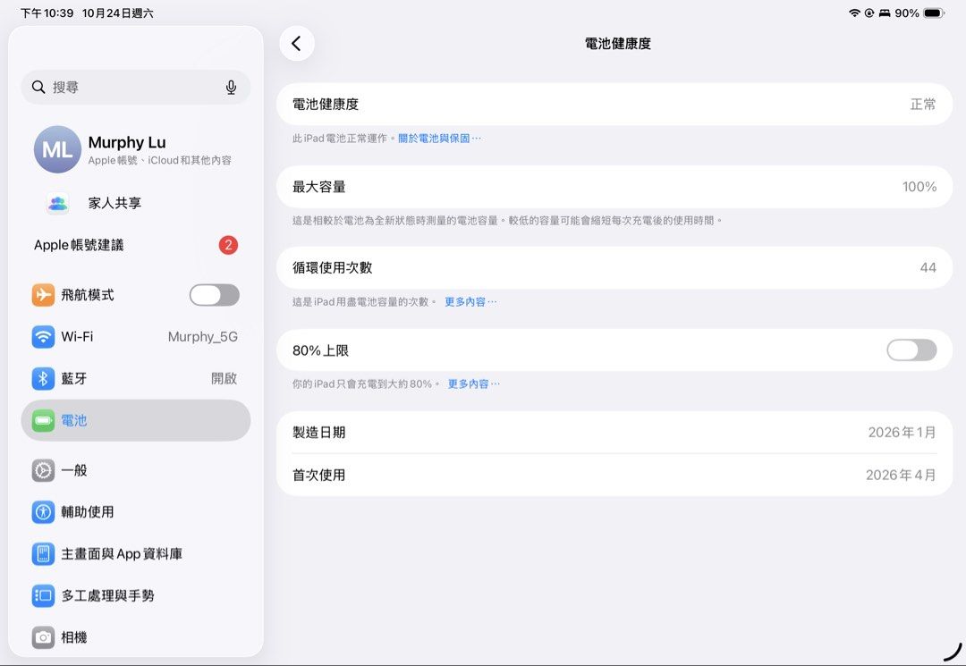Enable the 80%上限 charge limit switch
This screenshot has height=666, width=966.
[x=911, y=350]
